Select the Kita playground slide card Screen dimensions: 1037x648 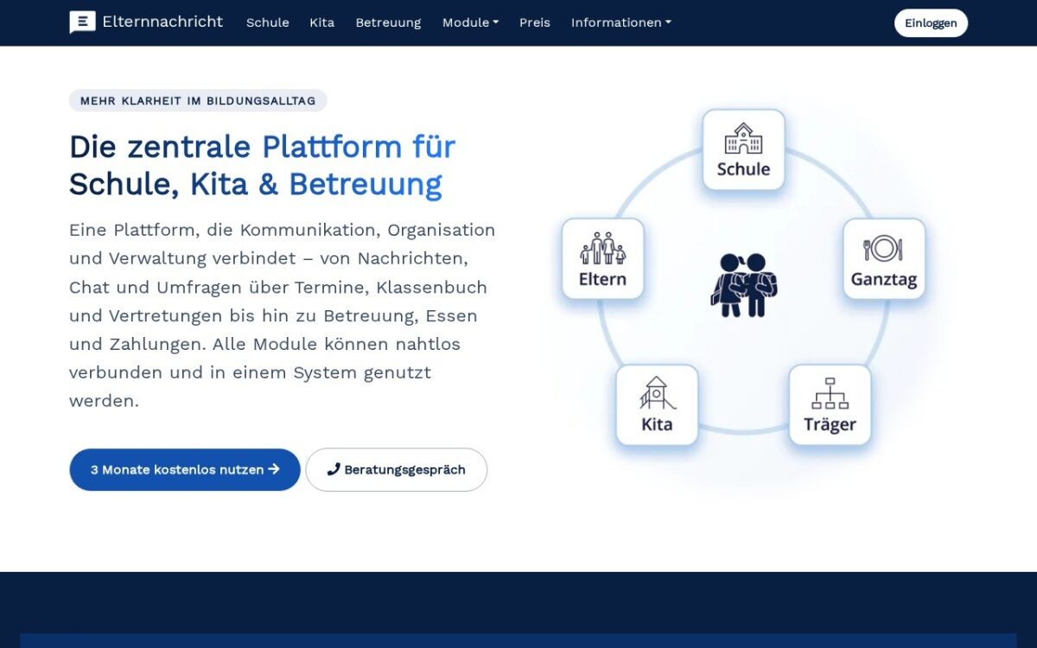657,405
